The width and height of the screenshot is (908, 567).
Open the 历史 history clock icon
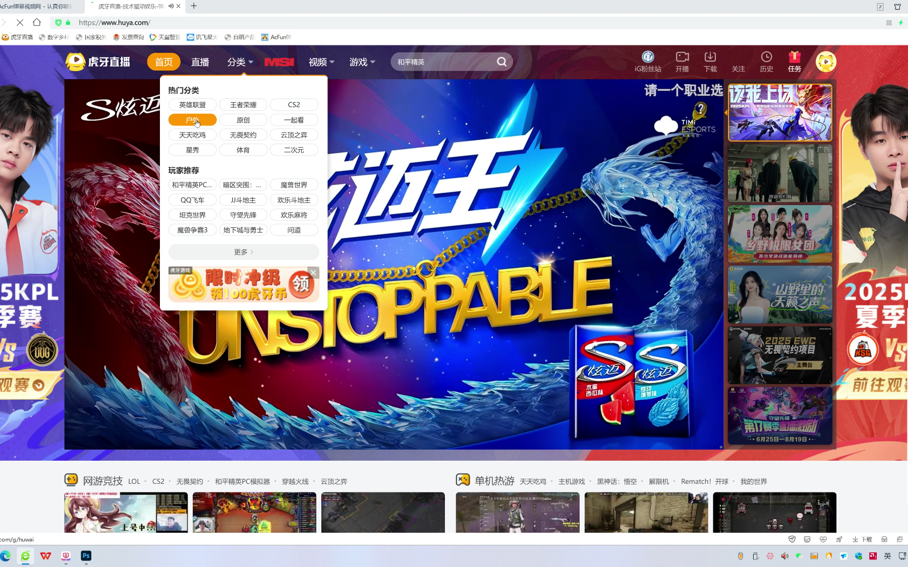[766, 56]
